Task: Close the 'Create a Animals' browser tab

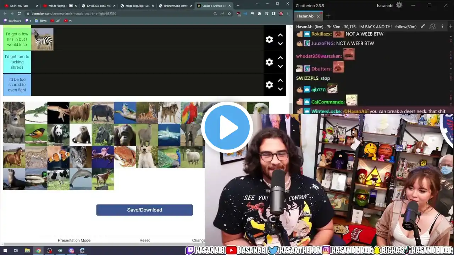Action: (229, 6)
